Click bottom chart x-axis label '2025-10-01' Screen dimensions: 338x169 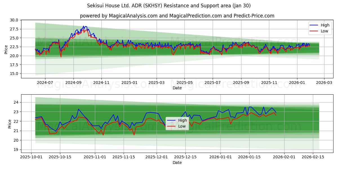(31, 158)
